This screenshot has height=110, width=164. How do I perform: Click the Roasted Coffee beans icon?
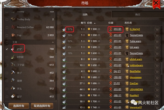(13, 27)
